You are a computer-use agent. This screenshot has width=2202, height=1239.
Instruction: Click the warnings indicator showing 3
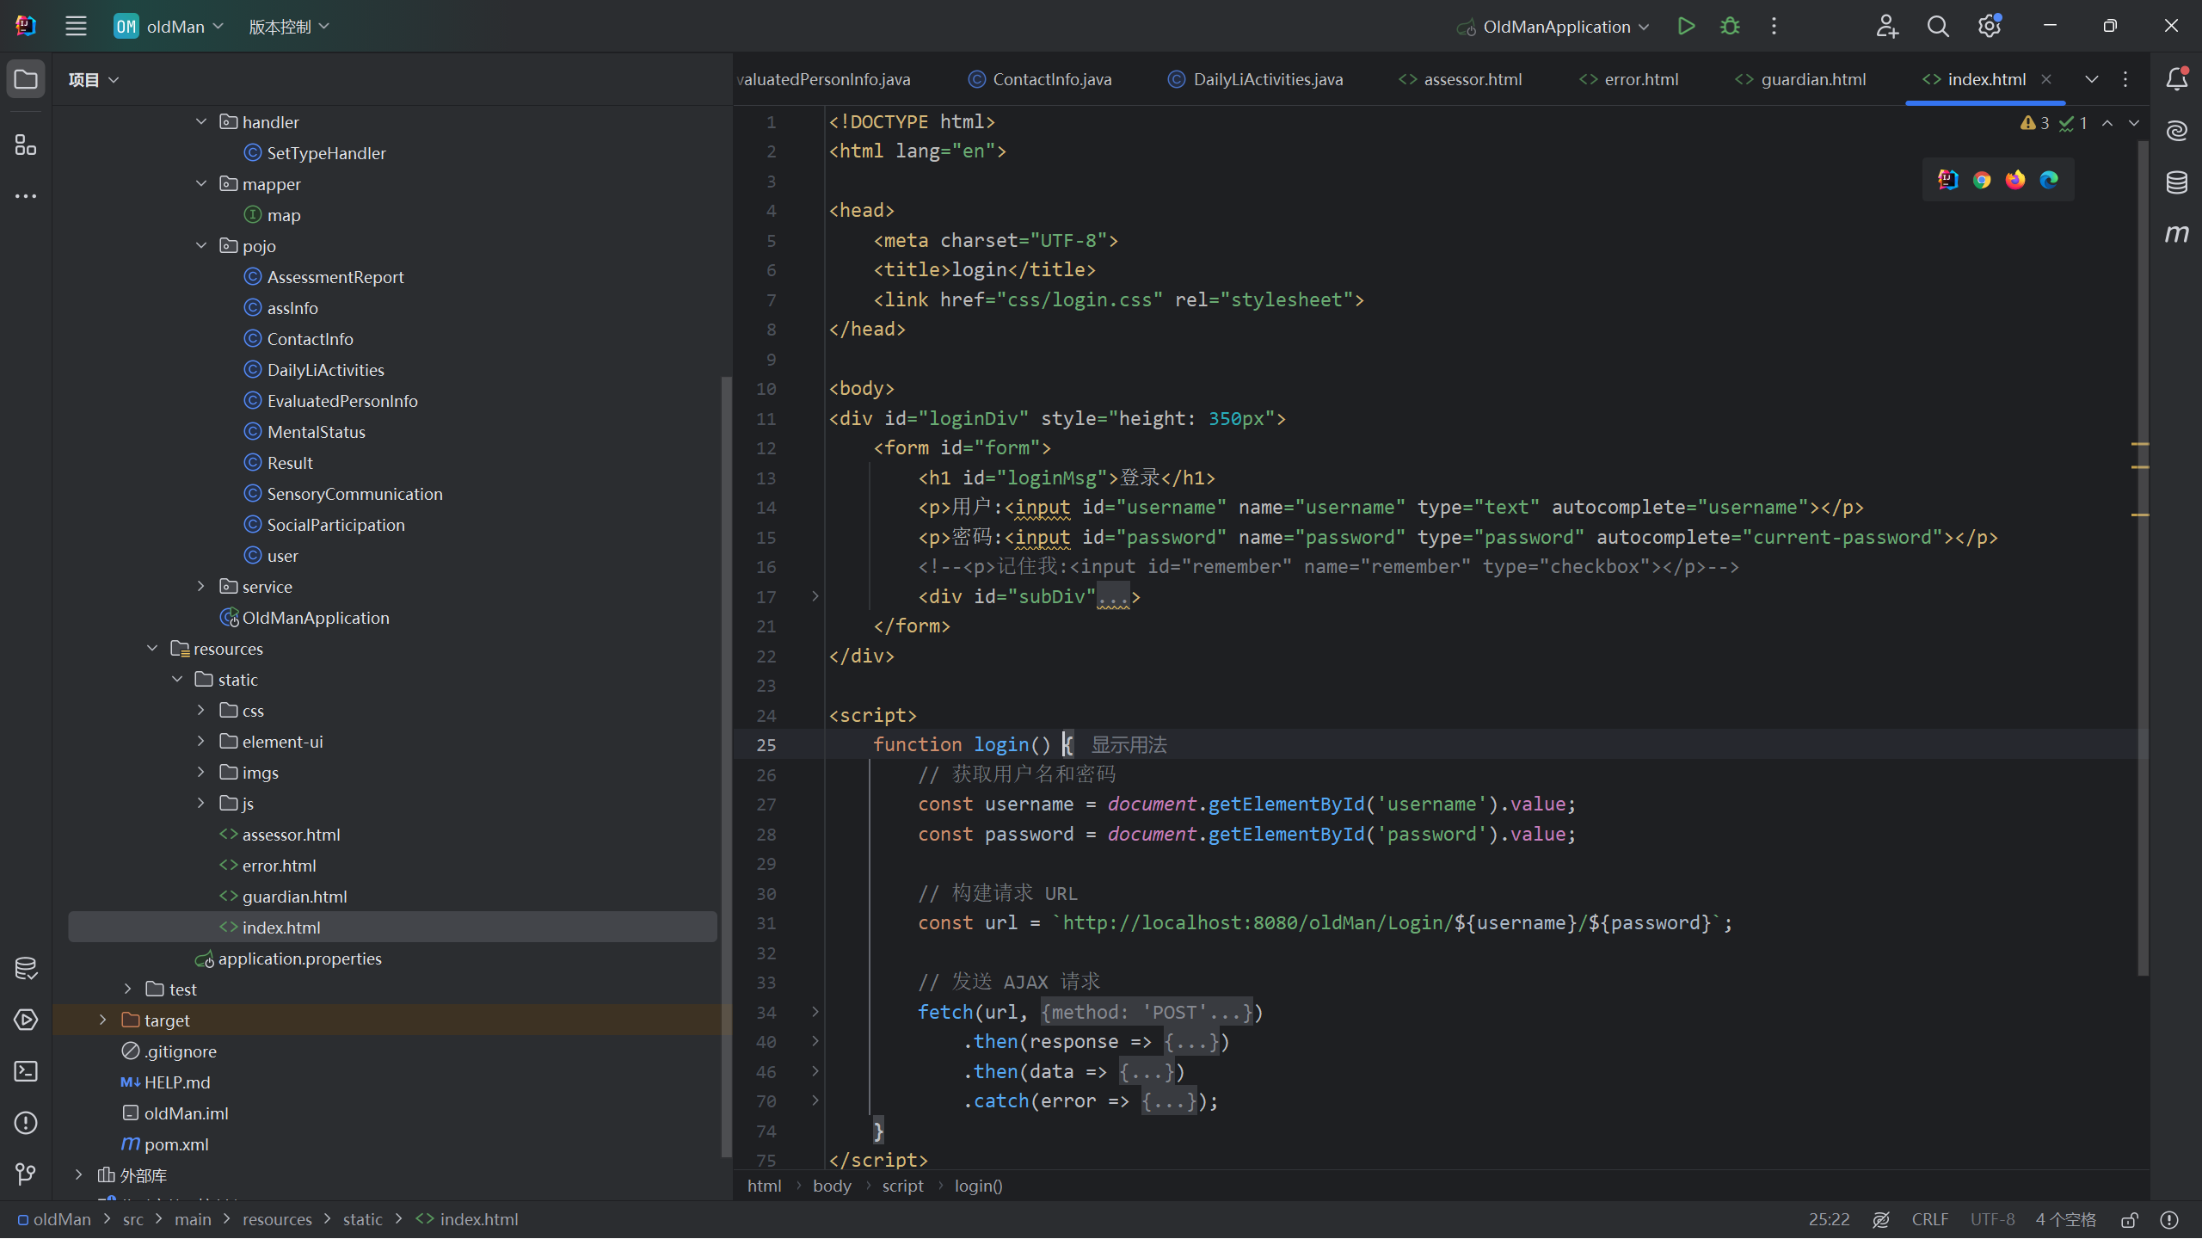[2034, 123]
